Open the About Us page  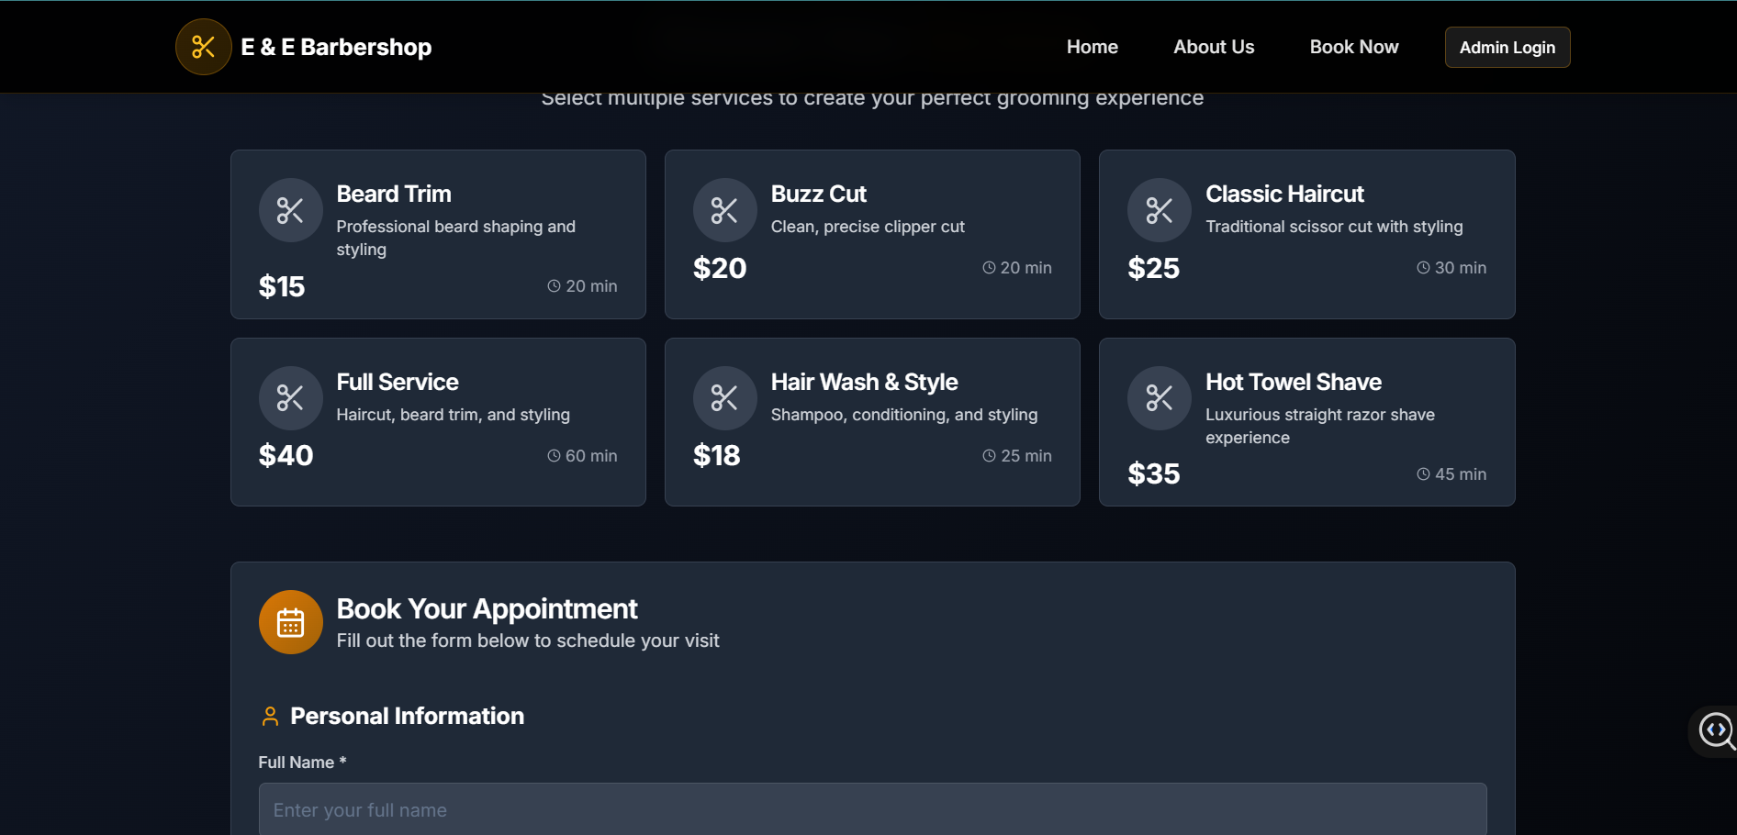(x=1214, y=47)
